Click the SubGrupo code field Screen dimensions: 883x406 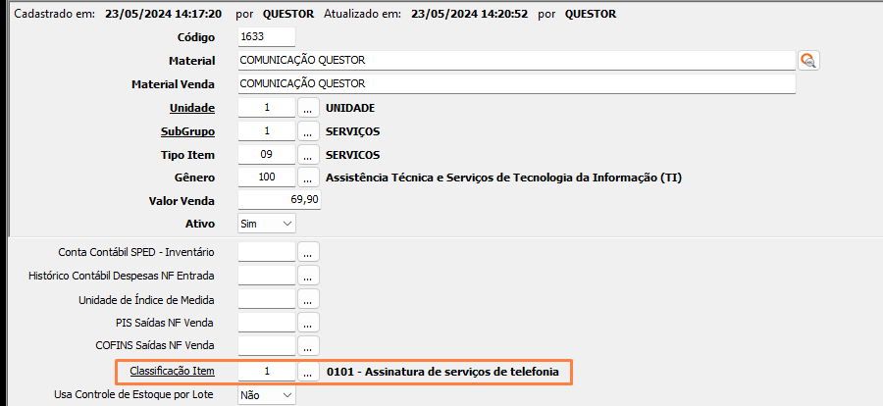coord(266,131)
